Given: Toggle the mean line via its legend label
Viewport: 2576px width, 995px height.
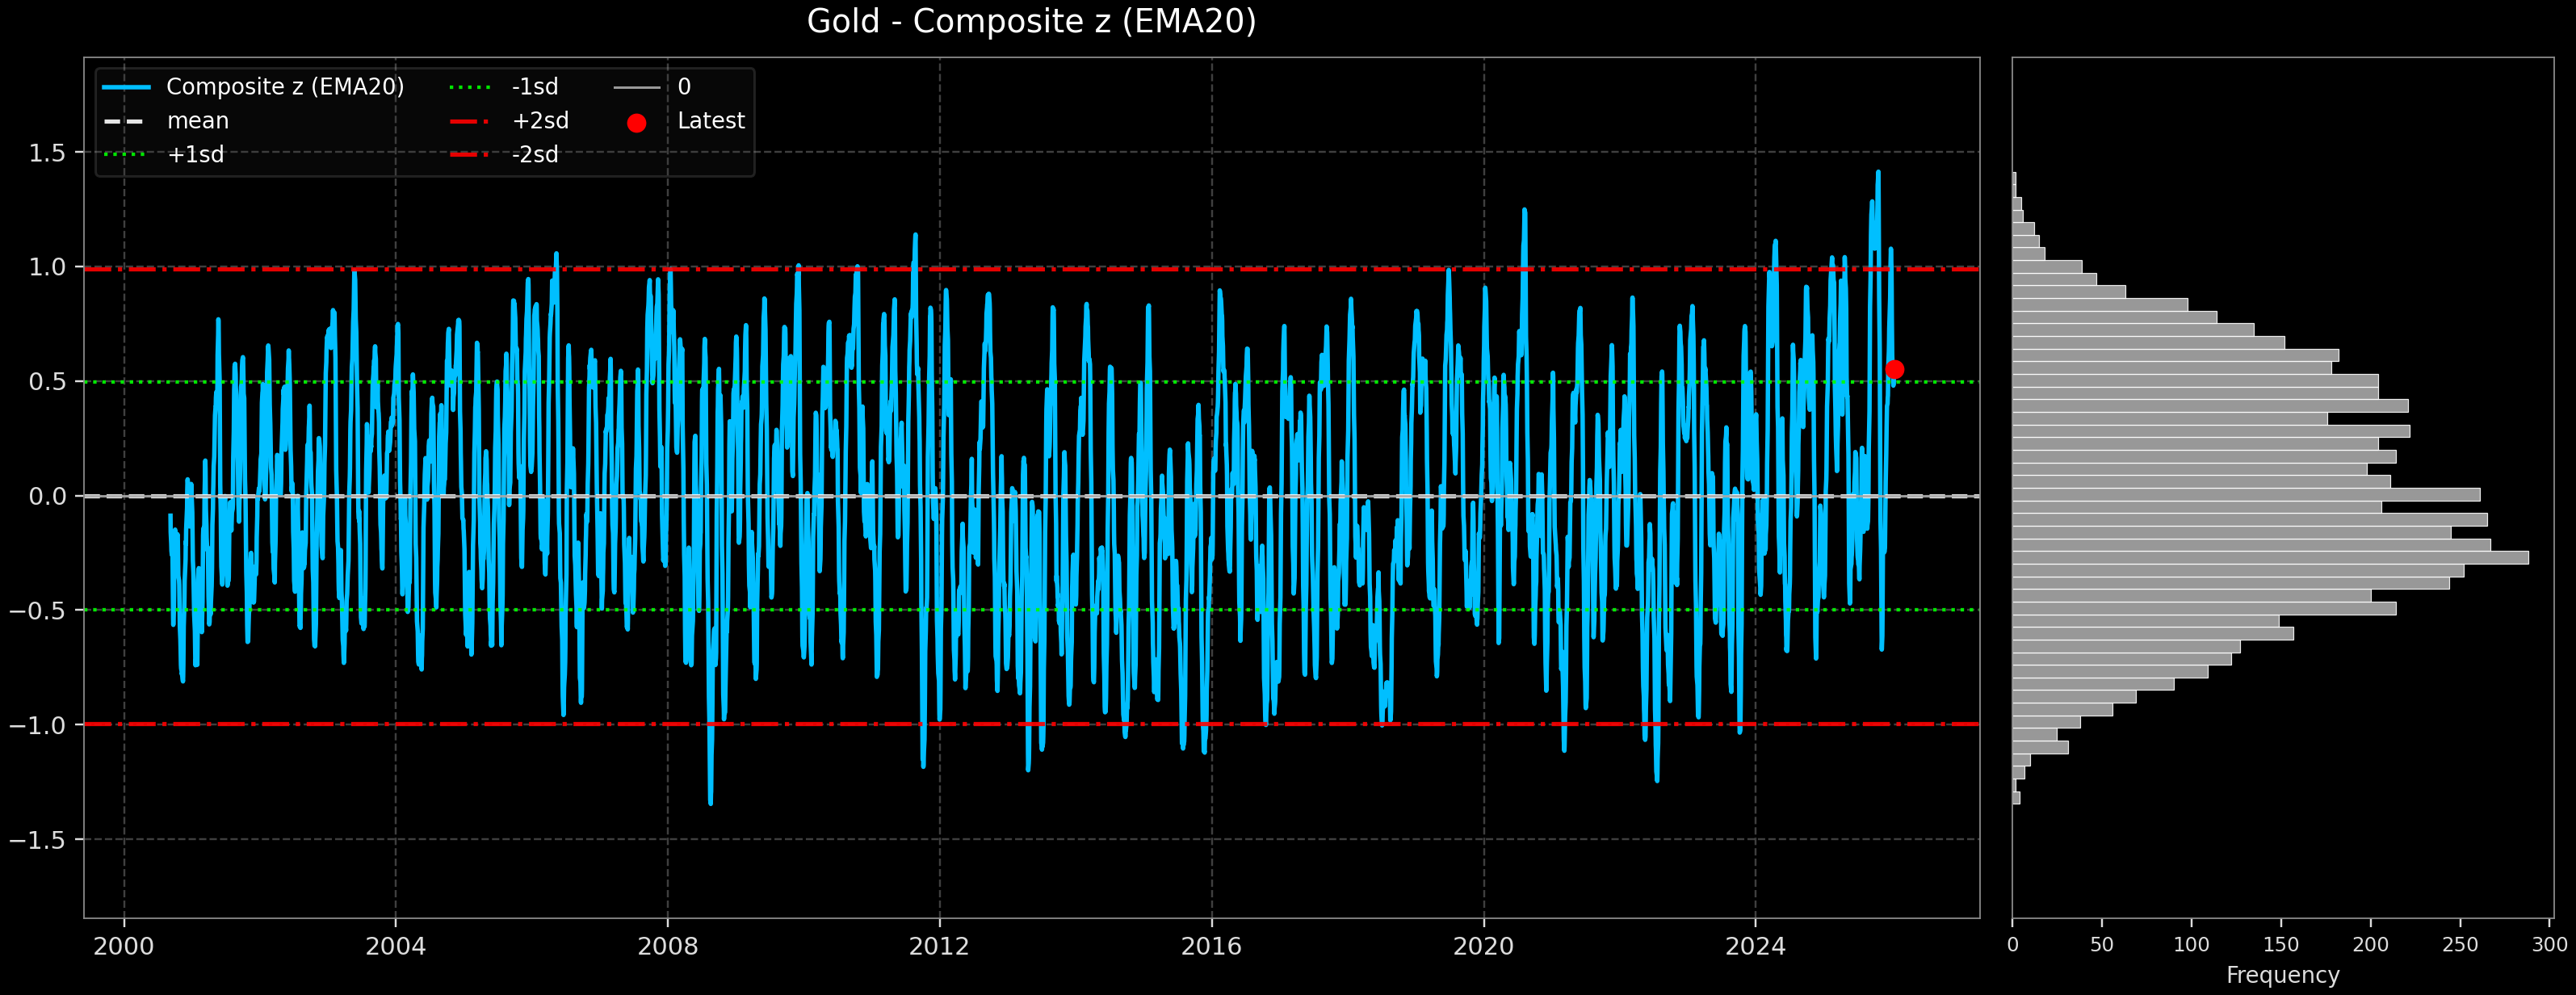Looking at the screenshot, I should 197,121.
